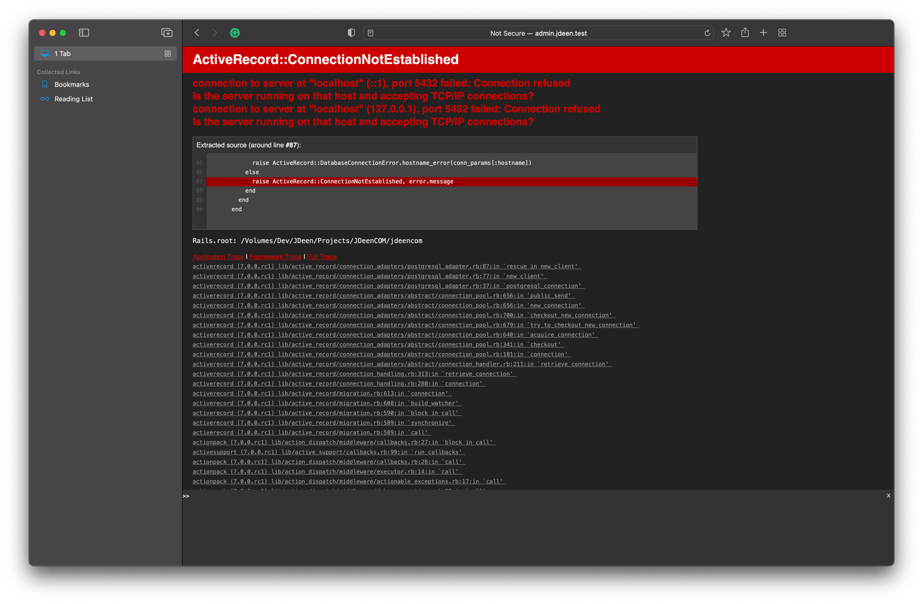Open trace line actionable_exceptions.rb:17 call
This screenshot has height=604, width=923.
pyautogui.click(x=349, y=482)
